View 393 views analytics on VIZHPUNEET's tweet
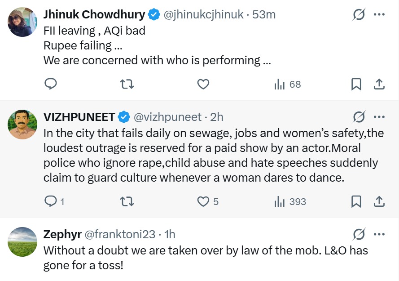The width and height of the screenshot is (399, 281). 290,202
